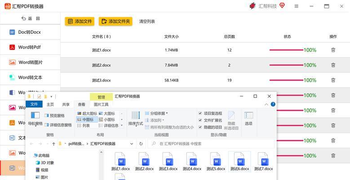The height and width of the screenshot is (180, 350).
Task: Click progress bar of 测试2.docx row
Action: tap(286, 65)
